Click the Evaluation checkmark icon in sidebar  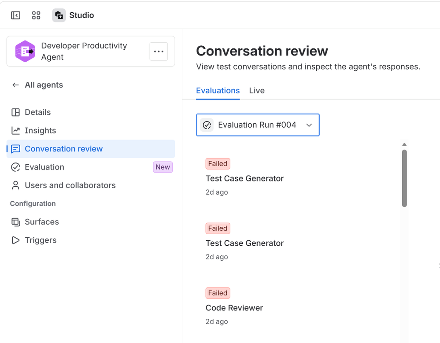point(16,167)
